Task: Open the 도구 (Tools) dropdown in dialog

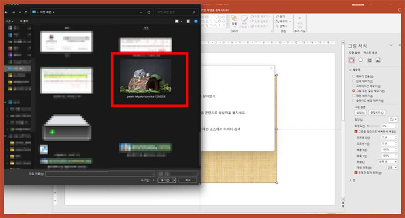Action: 148,180
